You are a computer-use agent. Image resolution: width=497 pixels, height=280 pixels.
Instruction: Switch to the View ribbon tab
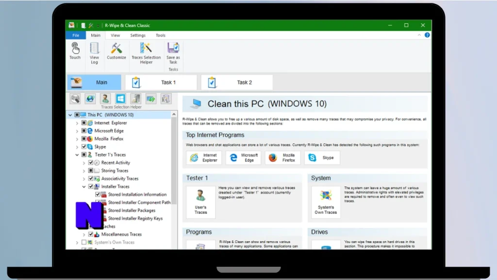115,35
